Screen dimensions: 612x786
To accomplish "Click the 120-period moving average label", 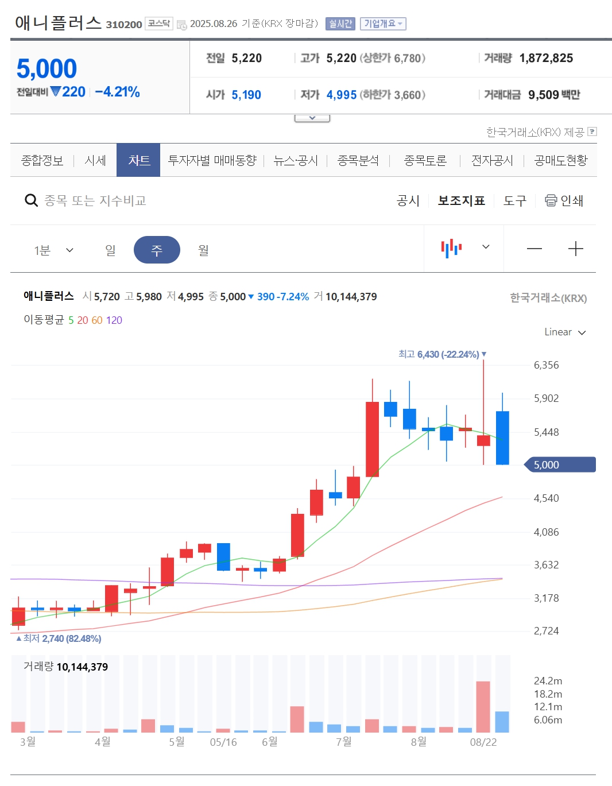I will pyautogui.click(x=114, y=320).
